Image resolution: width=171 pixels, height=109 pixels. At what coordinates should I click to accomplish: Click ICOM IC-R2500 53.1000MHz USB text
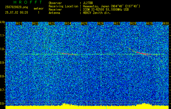pyautogui.click(x=106, y=10)
